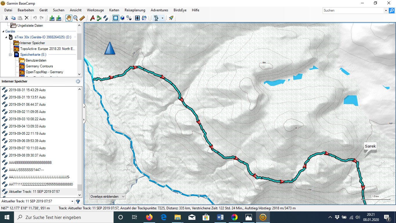The height and width of the screenshot is (223, 396).
Task: Click the Windows Start button
Action: tap(7, 217)
